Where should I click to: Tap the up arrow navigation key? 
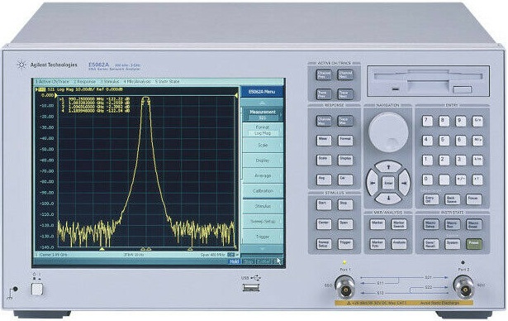click(x=388, y=167)
